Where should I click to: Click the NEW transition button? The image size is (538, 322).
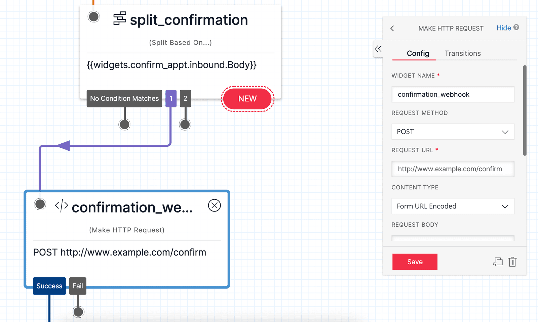click(247, 99)
